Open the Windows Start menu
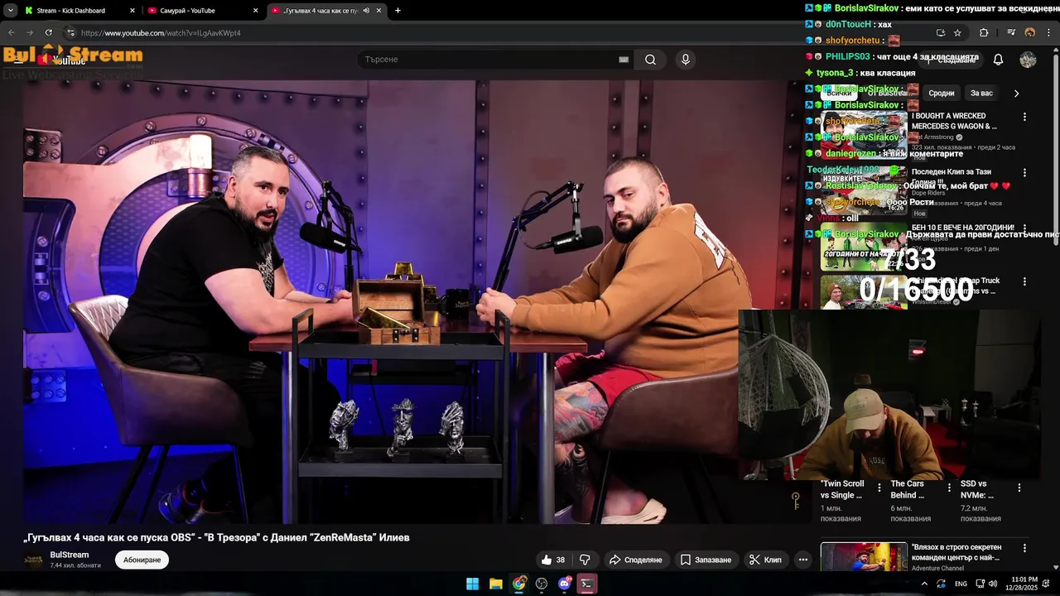This screenshot has width=1060, height=596. pyautogui.click(x=472, y=584)
